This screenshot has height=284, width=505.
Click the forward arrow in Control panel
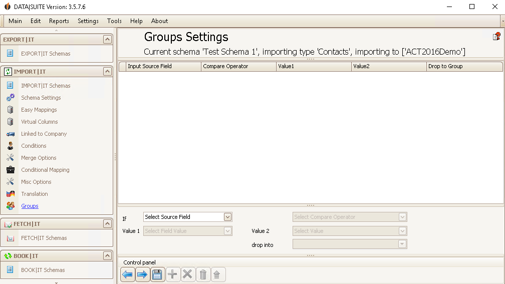click(x=142, y=274)
